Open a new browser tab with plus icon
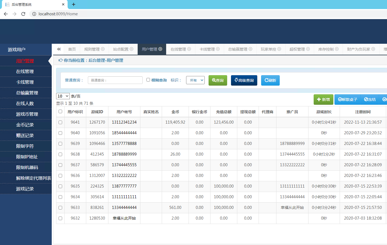Image resolution: width=387 pixels, height=245 pixels. (x=74, y=4)
